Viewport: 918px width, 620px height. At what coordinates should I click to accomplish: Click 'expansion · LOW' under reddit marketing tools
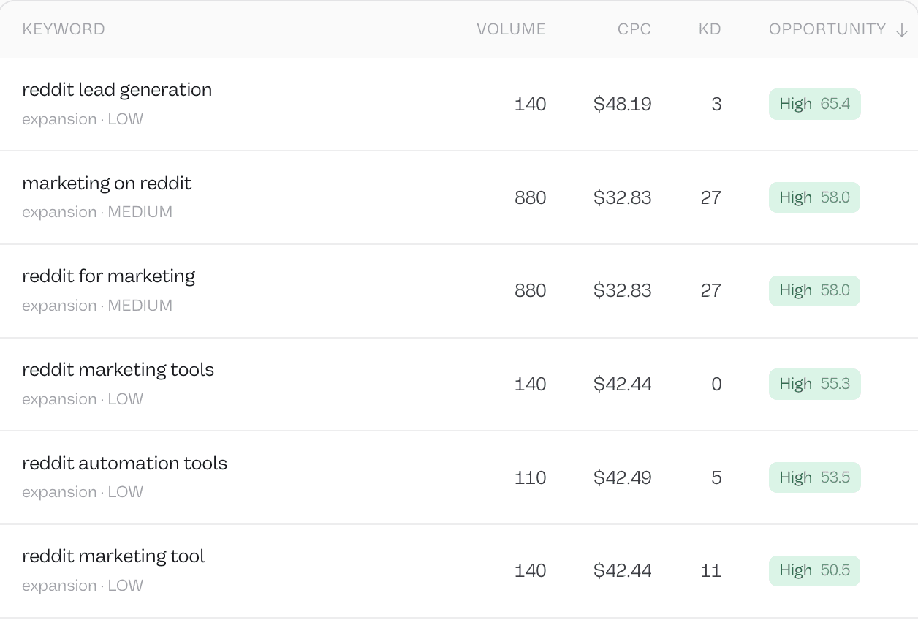point(83,399)
